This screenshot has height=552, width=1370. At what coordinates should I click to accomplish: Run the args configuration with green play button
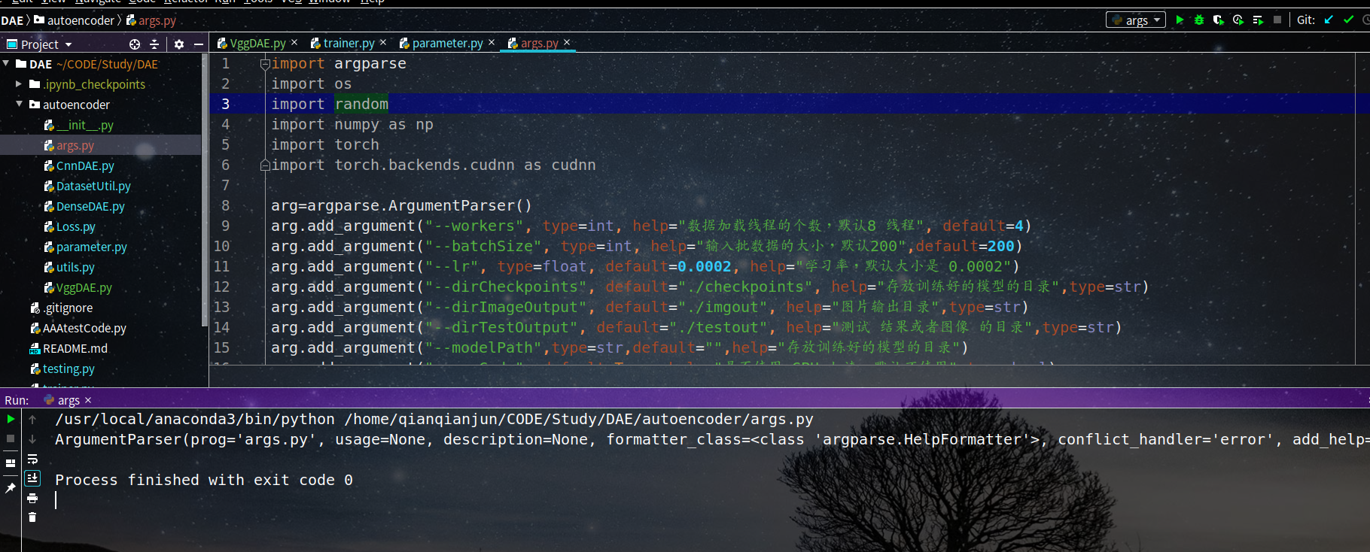1180,20
